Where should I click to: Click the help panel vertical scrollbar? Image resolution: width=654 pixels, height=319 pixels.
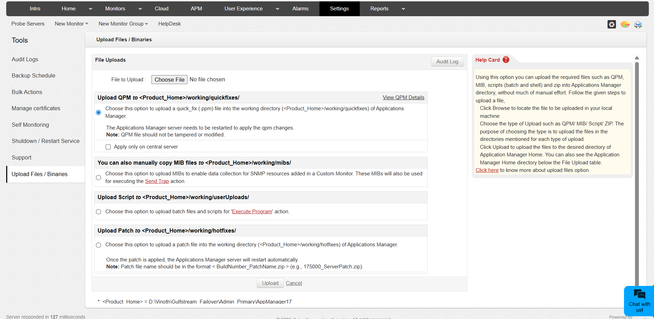coord(637,172)
